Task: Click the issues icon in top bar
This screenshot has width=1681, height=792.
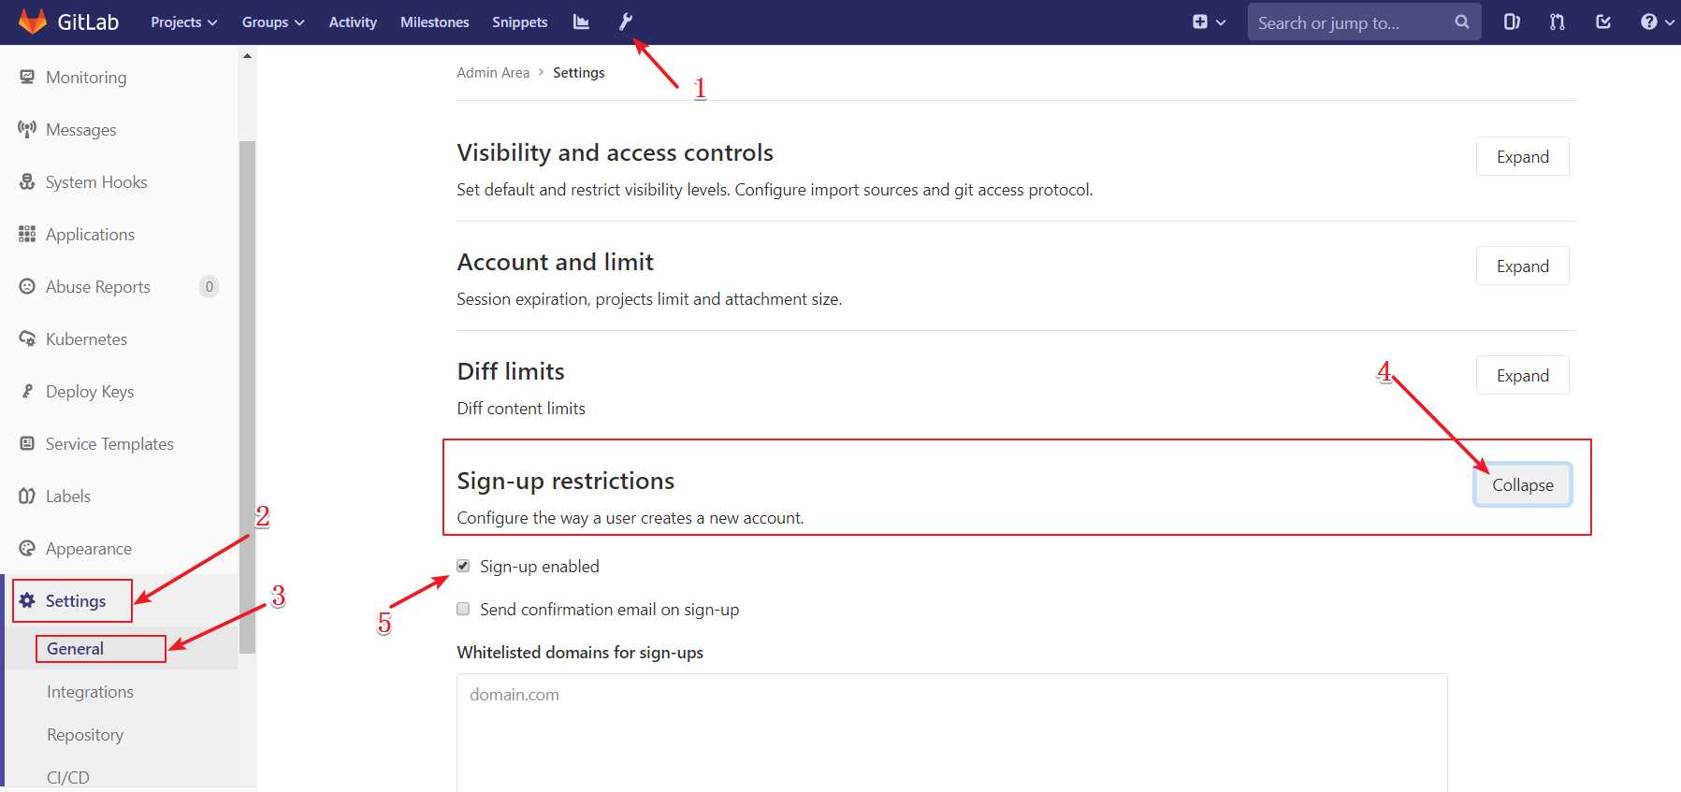Action: (x=1511, y=22)
